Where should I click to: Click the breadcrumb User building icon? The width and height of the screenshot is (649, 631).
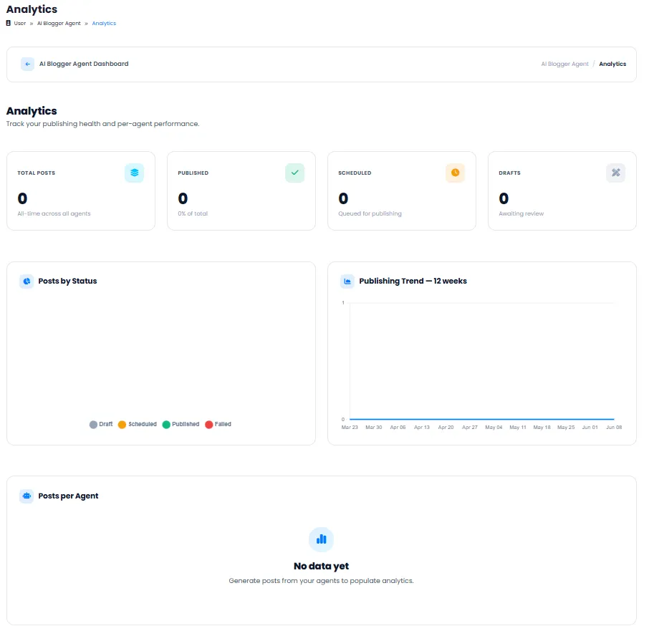click(x=9, y=23)
